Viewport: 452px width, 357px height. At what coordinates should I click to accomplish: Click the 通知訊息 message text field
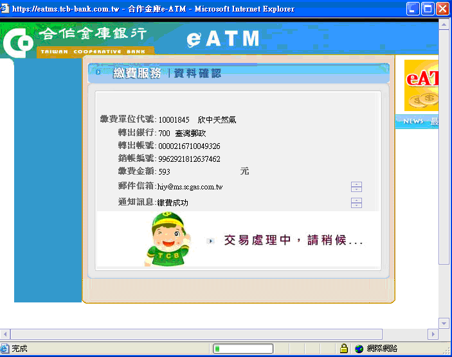point(252,203)
